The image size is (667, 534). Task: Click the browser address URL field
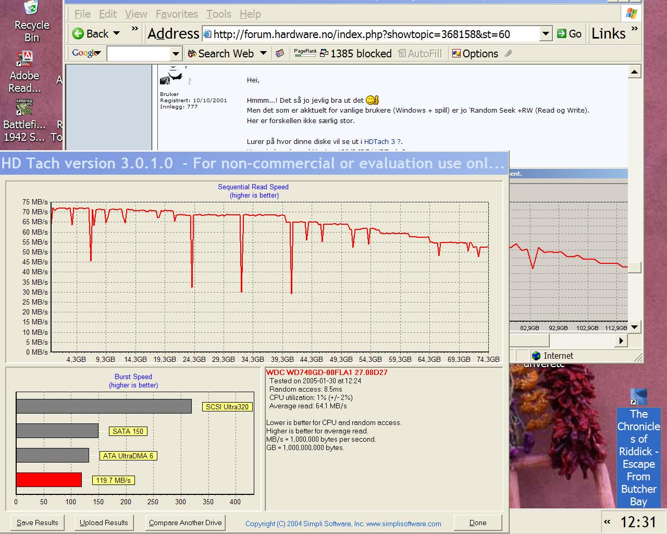370,34
